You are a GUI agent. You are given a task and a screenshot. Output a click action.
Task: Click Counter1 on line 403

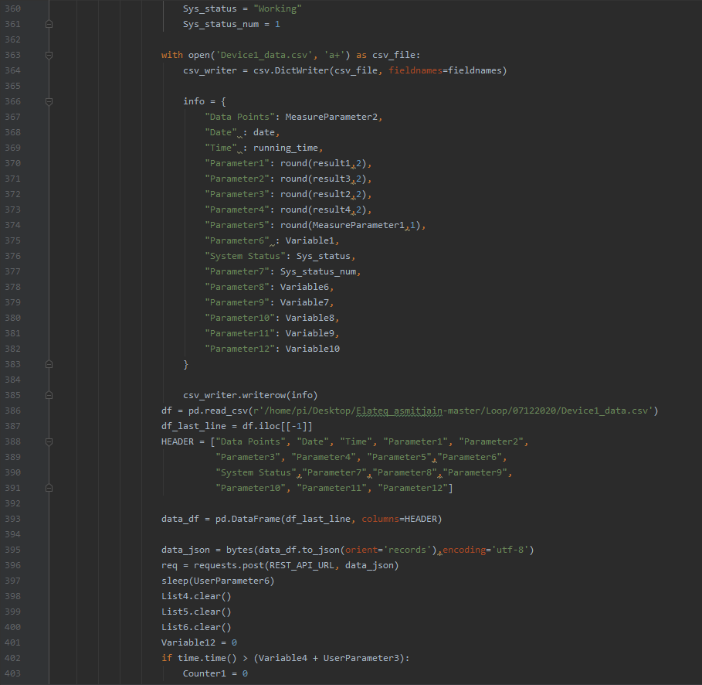click(x=204, y=674)
